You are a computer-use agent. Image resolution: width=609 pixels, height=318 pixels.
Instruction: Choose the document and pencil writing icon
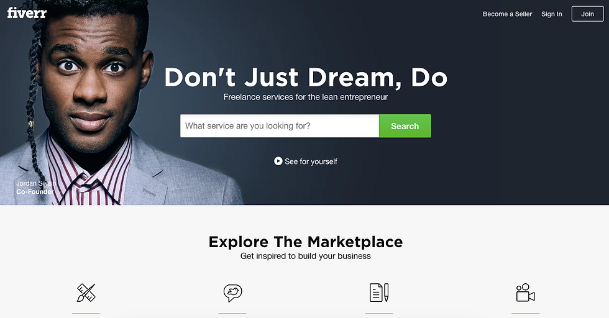(379, 293)
